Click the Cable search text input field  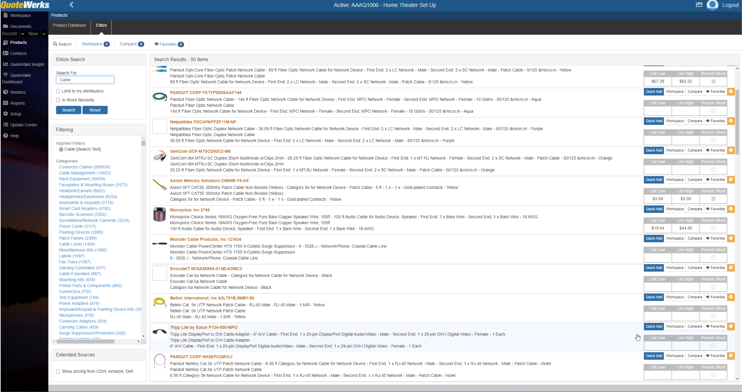[x=86, y=80]
